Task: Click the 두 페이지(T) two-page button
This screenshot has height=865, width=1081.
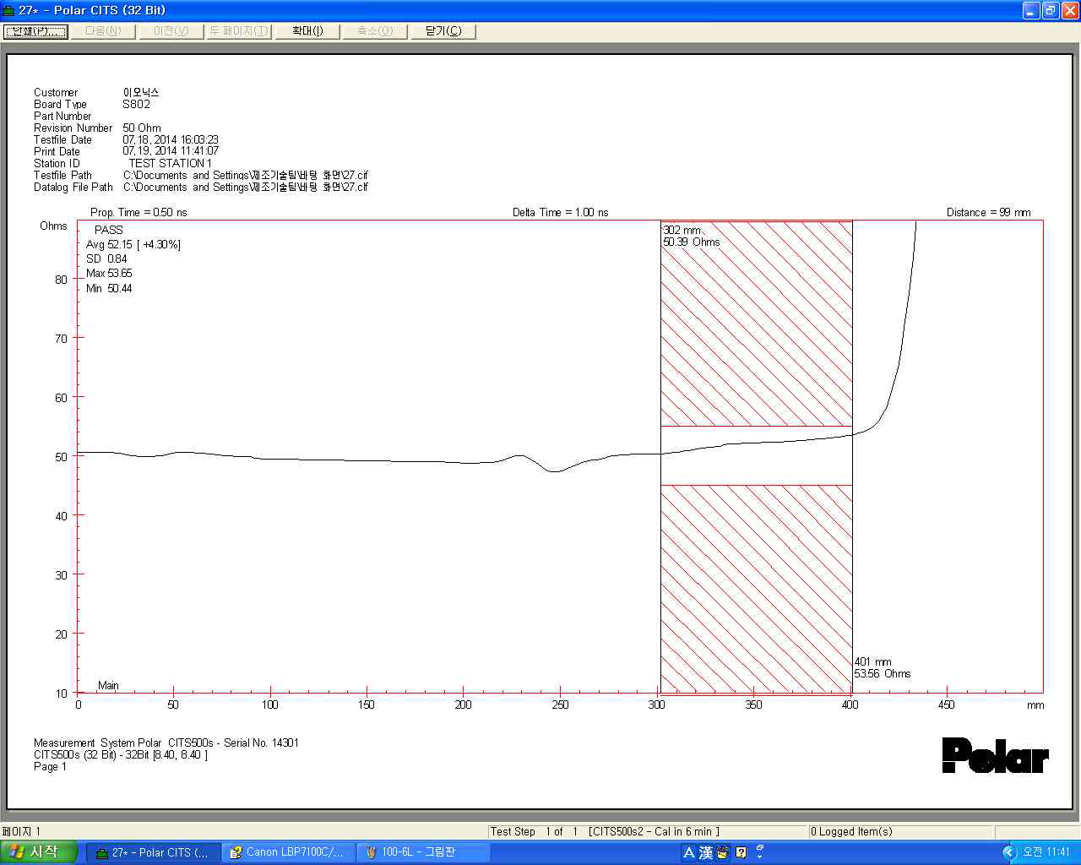Action: [x=239, y=31]
